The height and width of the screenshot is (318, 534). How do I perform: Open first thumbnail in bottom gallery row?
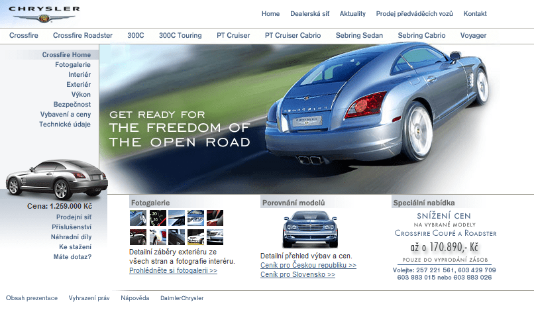pos(138,237)
